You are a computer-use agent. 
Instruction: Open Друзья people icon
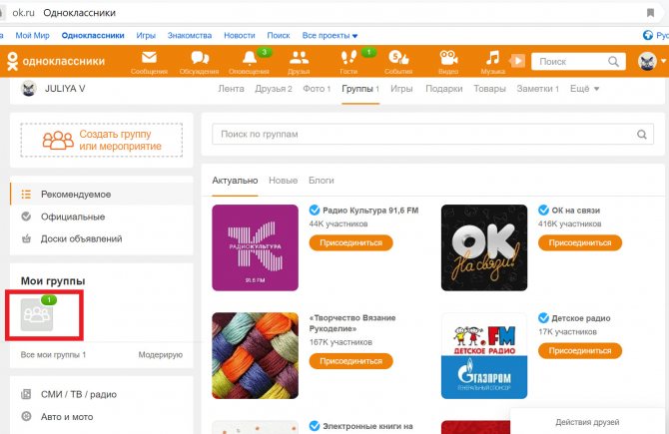point(299,57)
